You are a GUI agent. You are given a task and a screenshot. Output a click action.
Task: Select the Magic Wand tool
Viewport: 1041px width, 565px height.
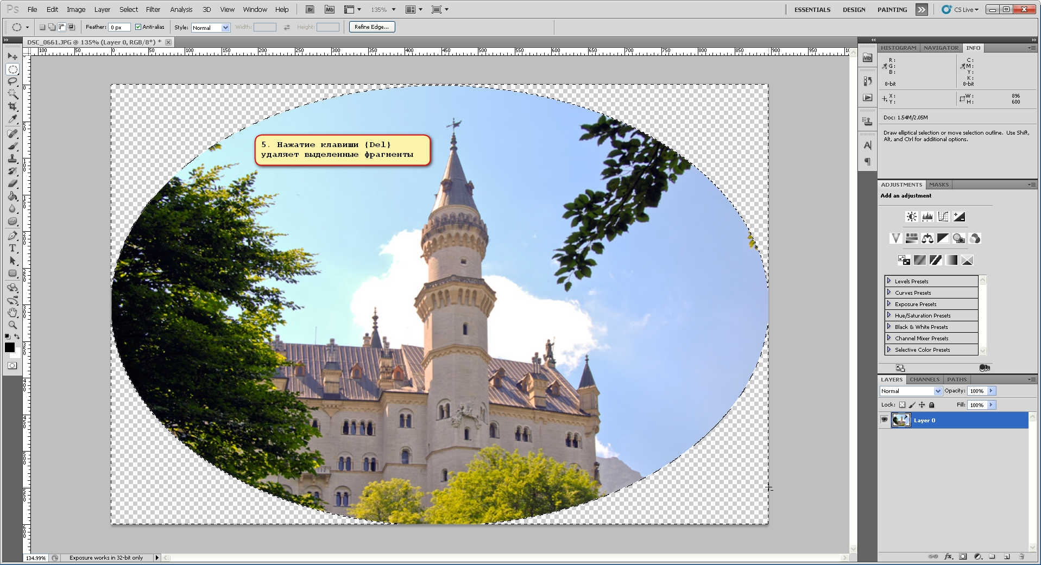pos(12,94)
